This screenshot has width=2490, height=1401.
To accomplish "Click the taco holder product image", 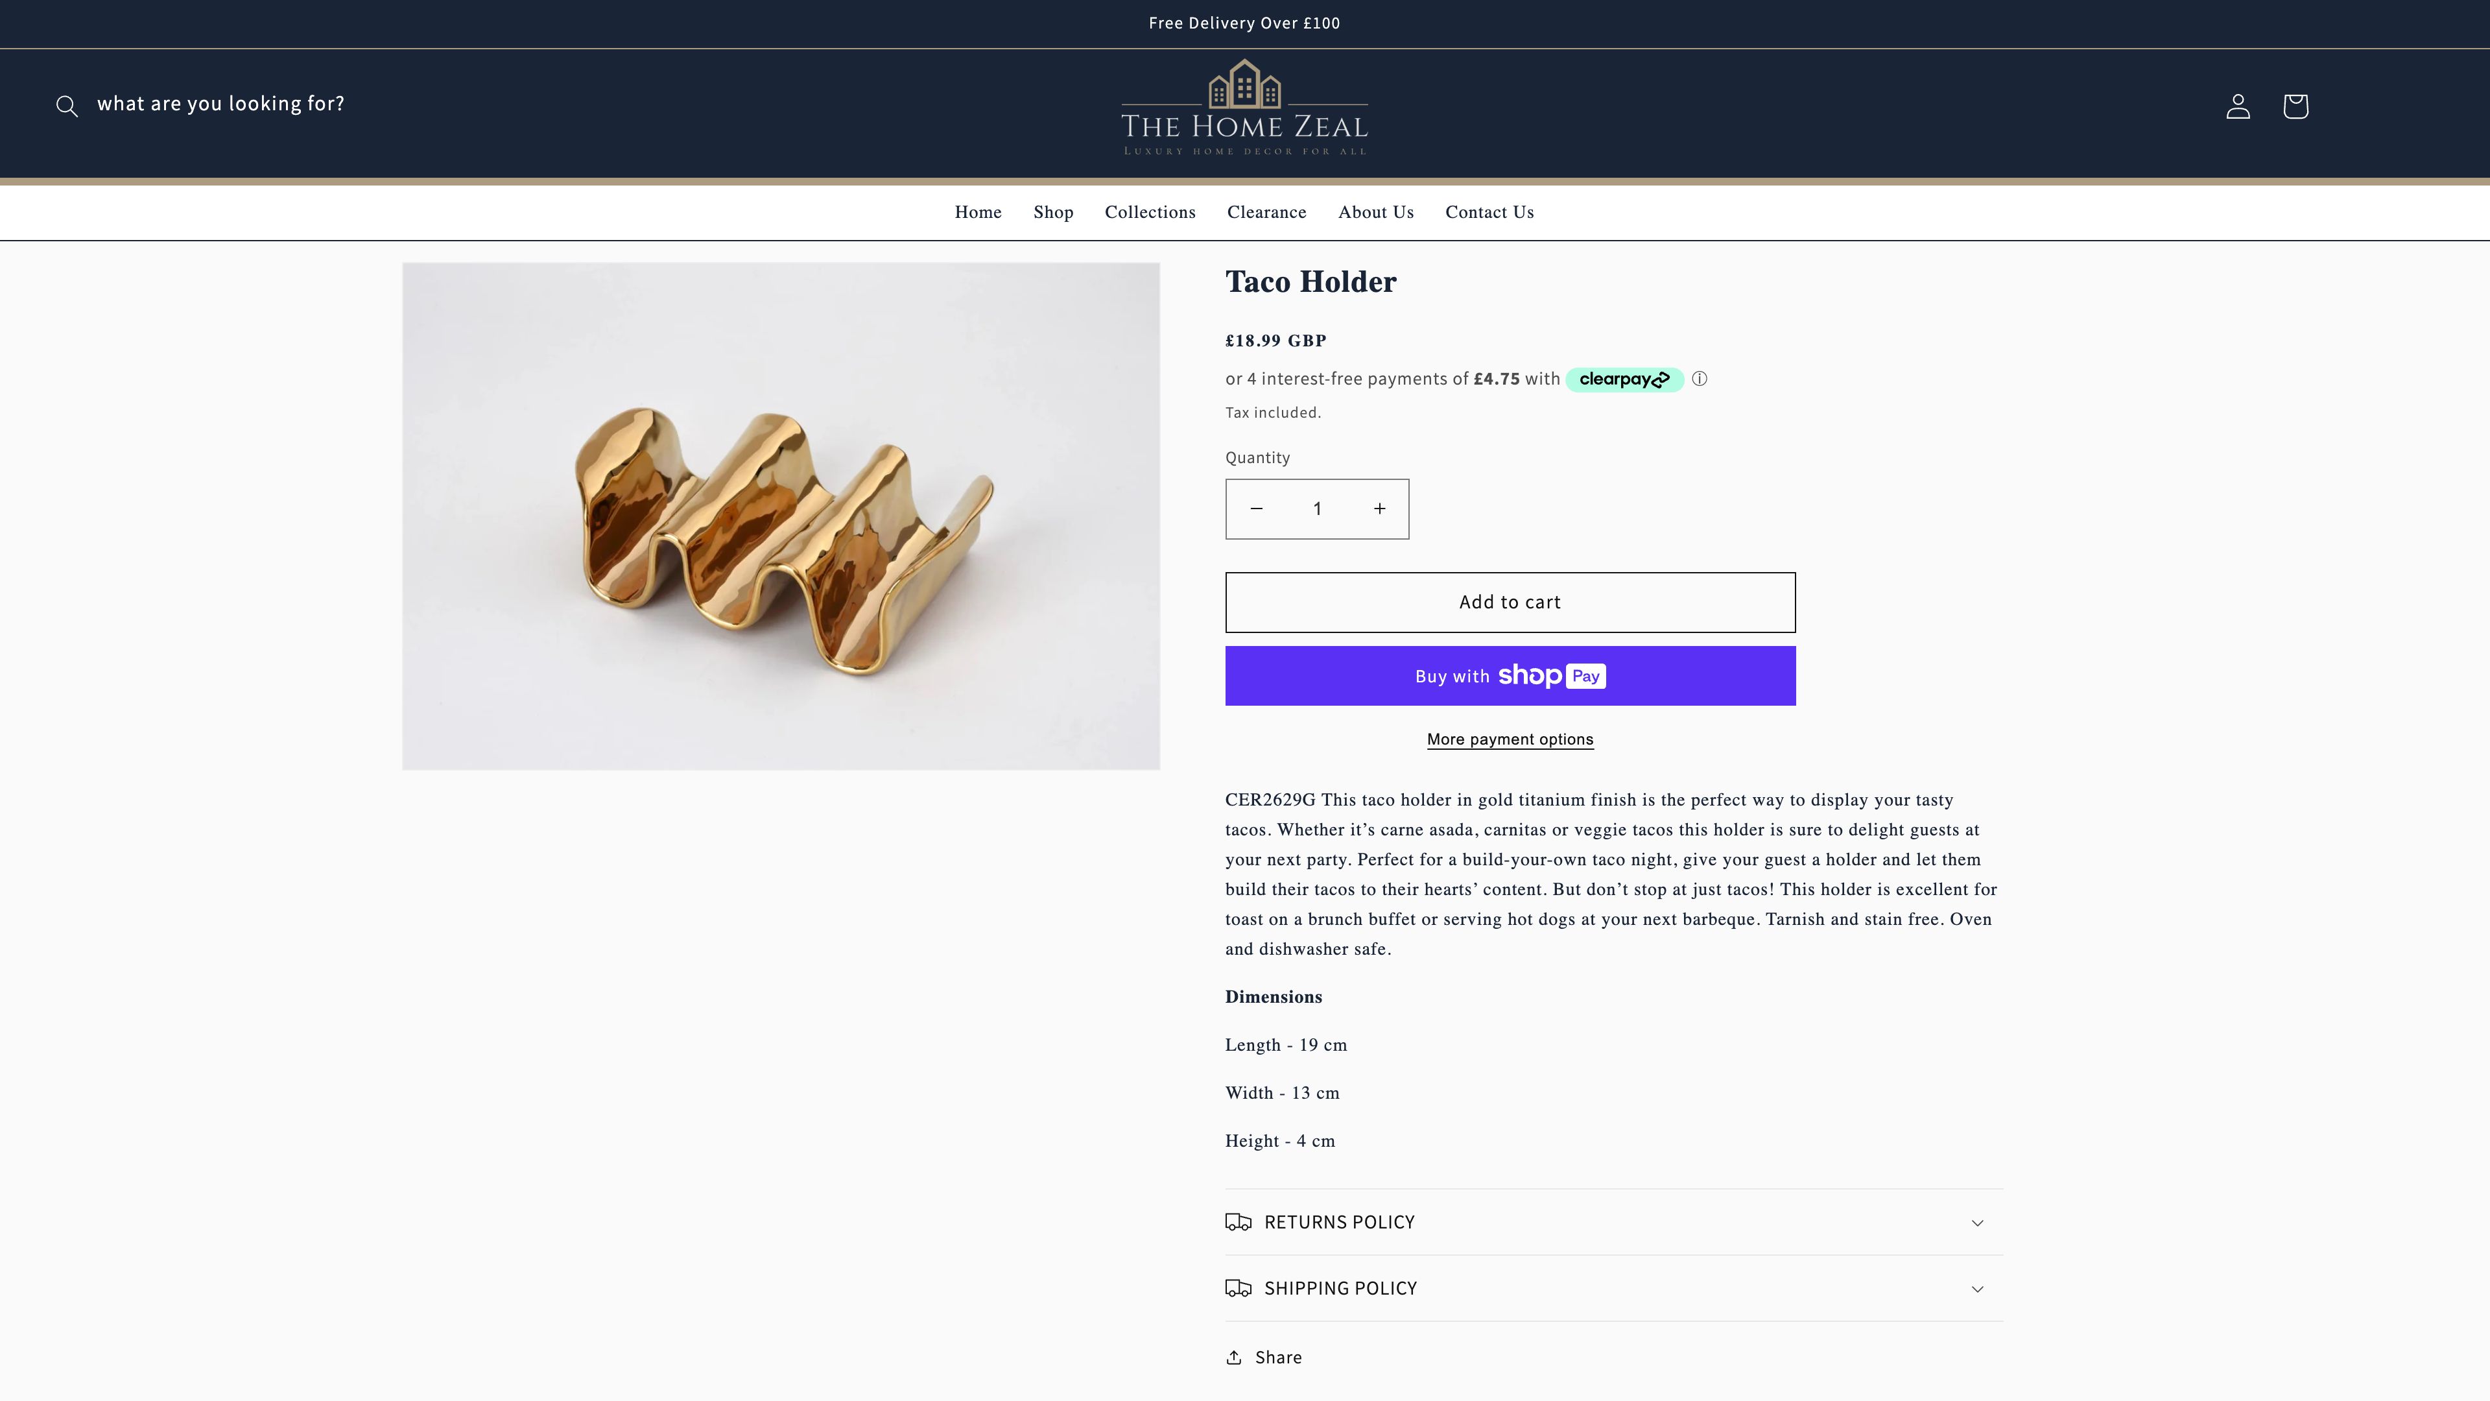I will 780,516.
